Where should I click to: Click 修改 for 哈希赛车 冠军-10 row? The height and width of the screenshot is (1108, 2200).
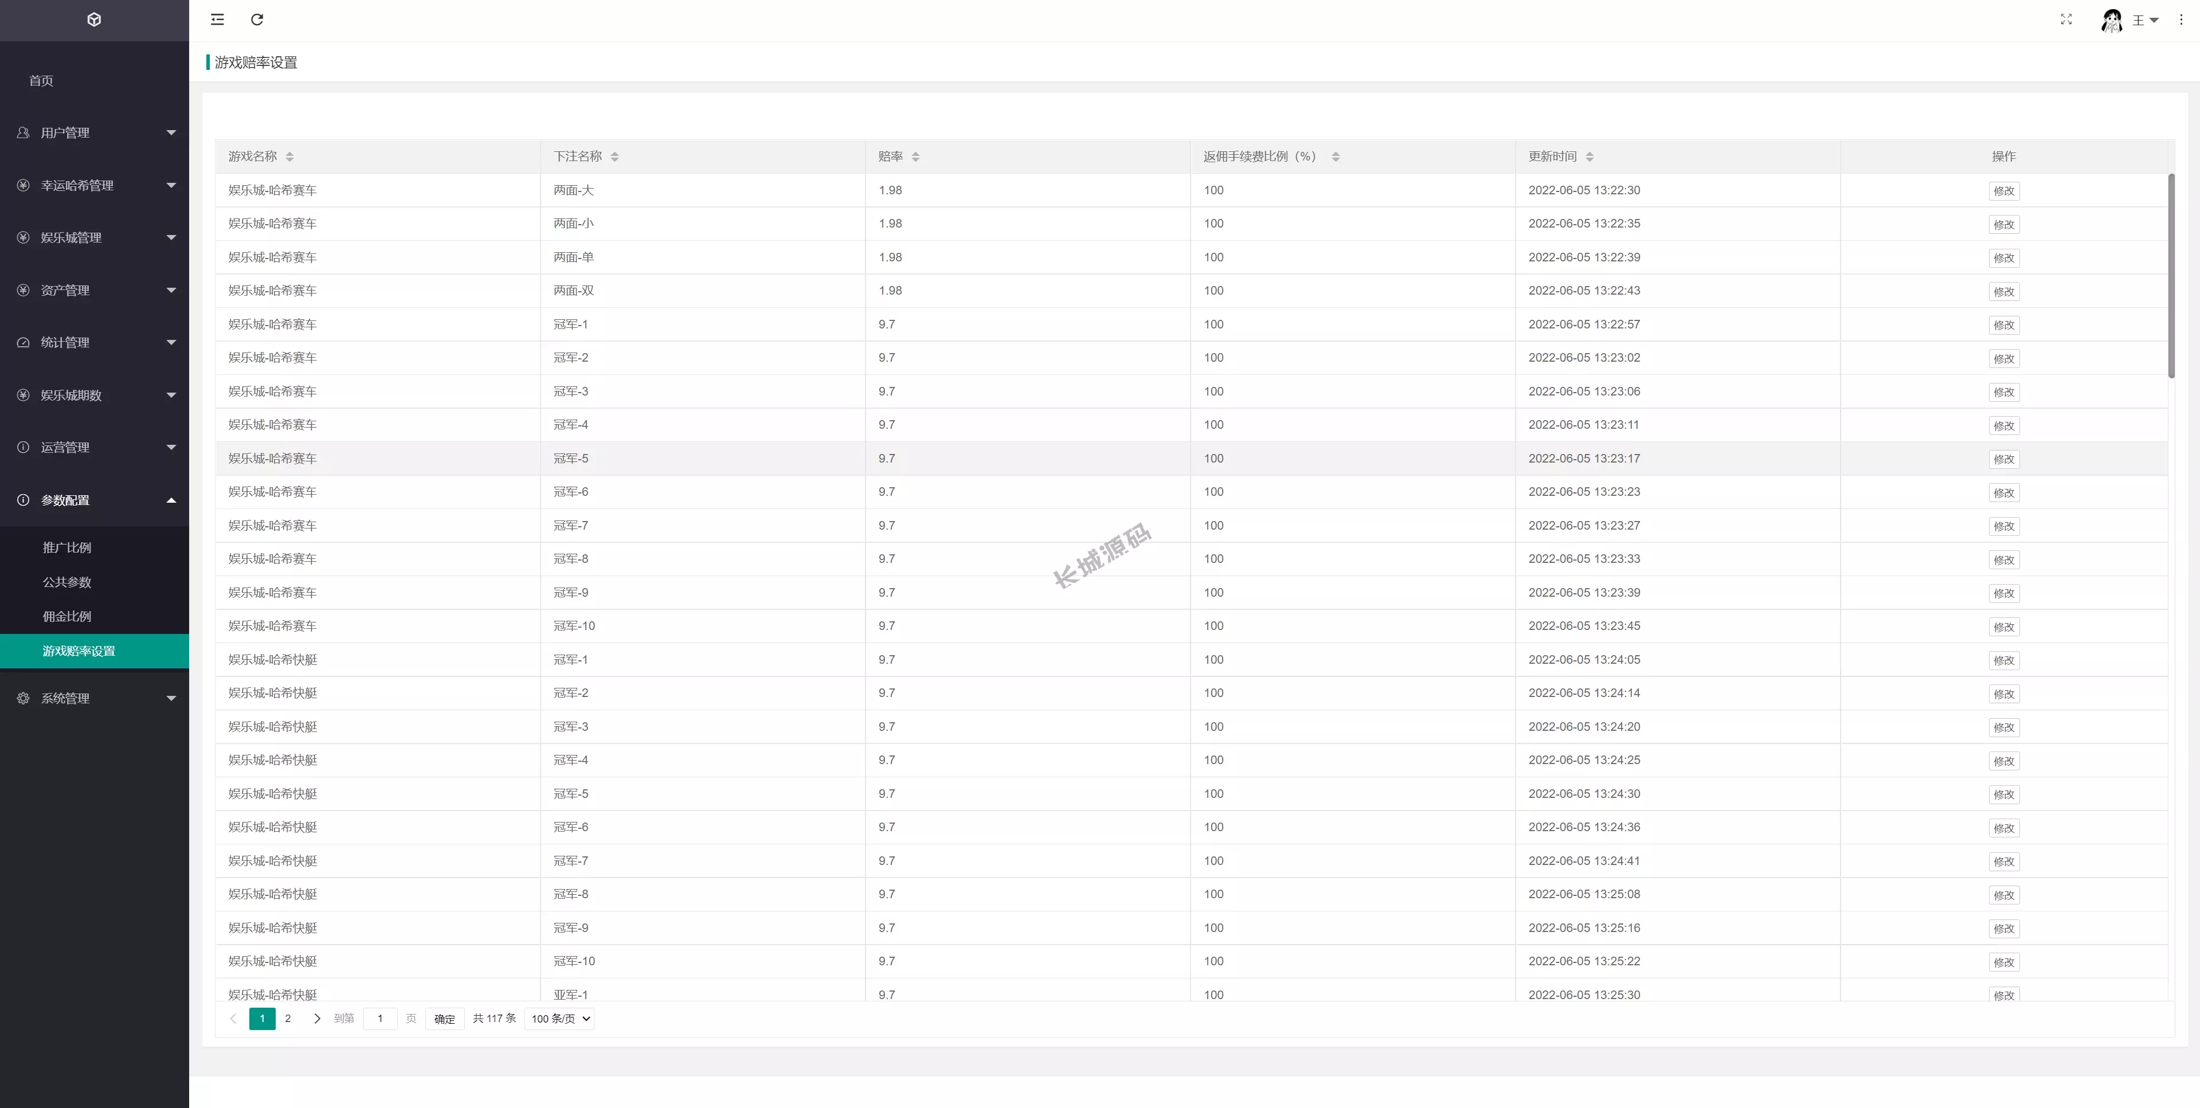tap(2003, 627)
